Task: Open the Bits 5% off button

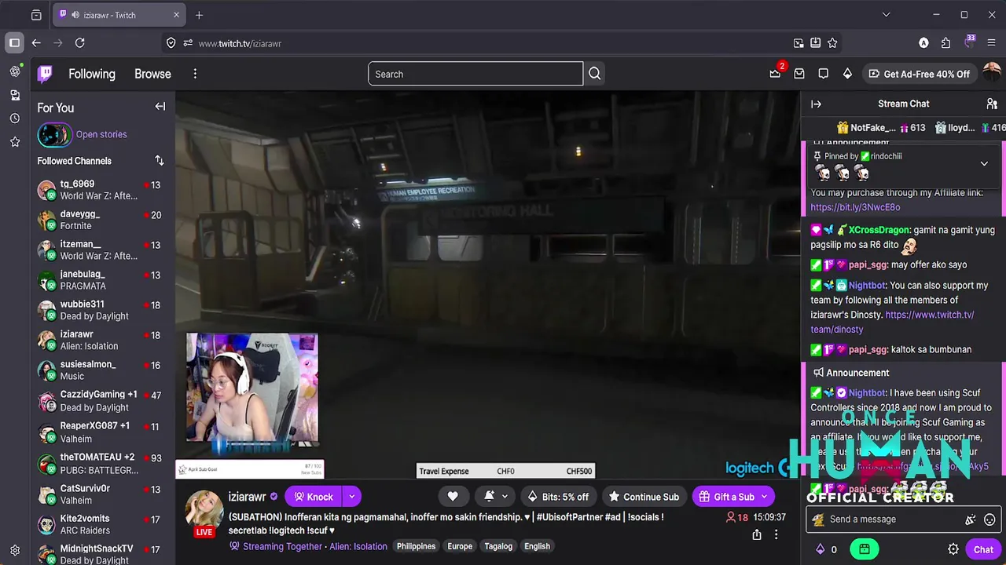Action: (x=557, y=497)
